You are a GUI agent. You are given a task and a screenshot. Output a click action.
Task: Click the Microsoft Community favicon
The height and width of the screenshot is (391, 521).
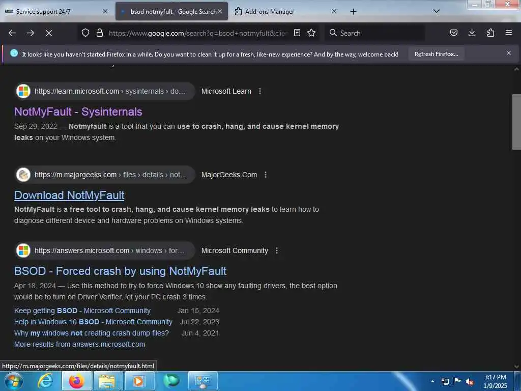(23, 250)
